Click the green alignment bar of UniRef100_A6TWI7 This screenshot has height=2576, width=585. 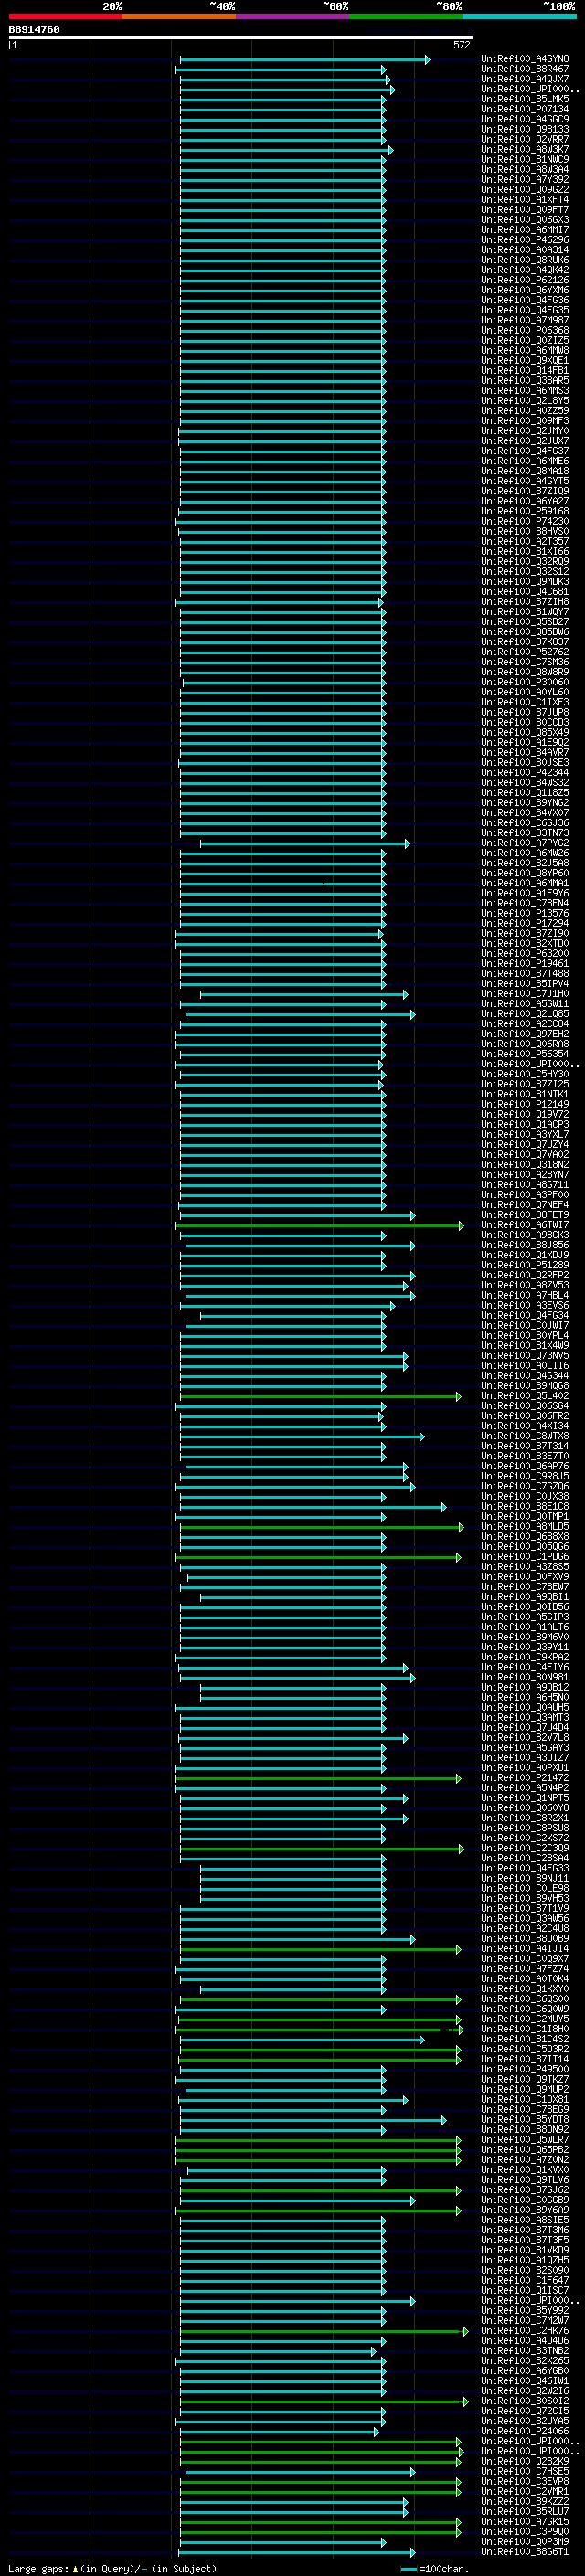[320, 1225]
